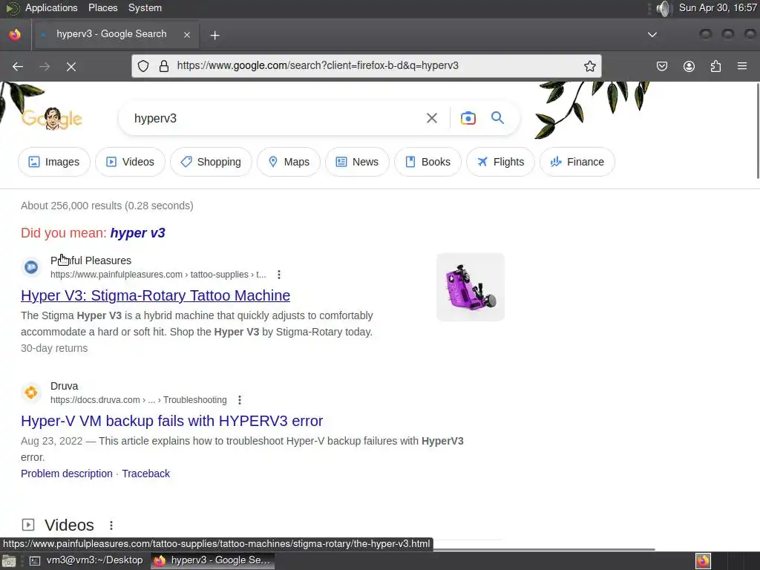
Task: Open the extensions puzzle icon
Action: (x=715, y=66)
